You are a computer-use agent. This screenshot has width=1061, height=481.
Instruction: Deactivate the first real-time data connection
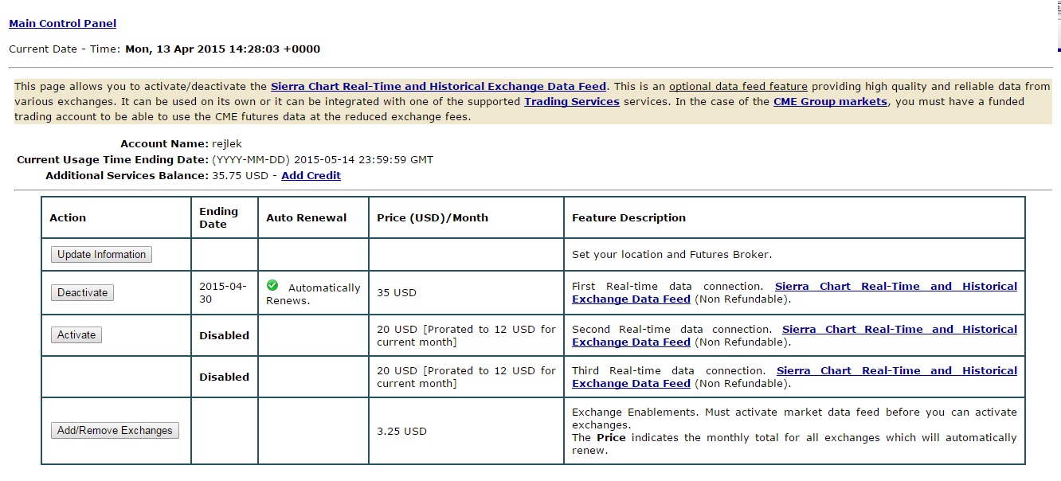tap(82, 292)
